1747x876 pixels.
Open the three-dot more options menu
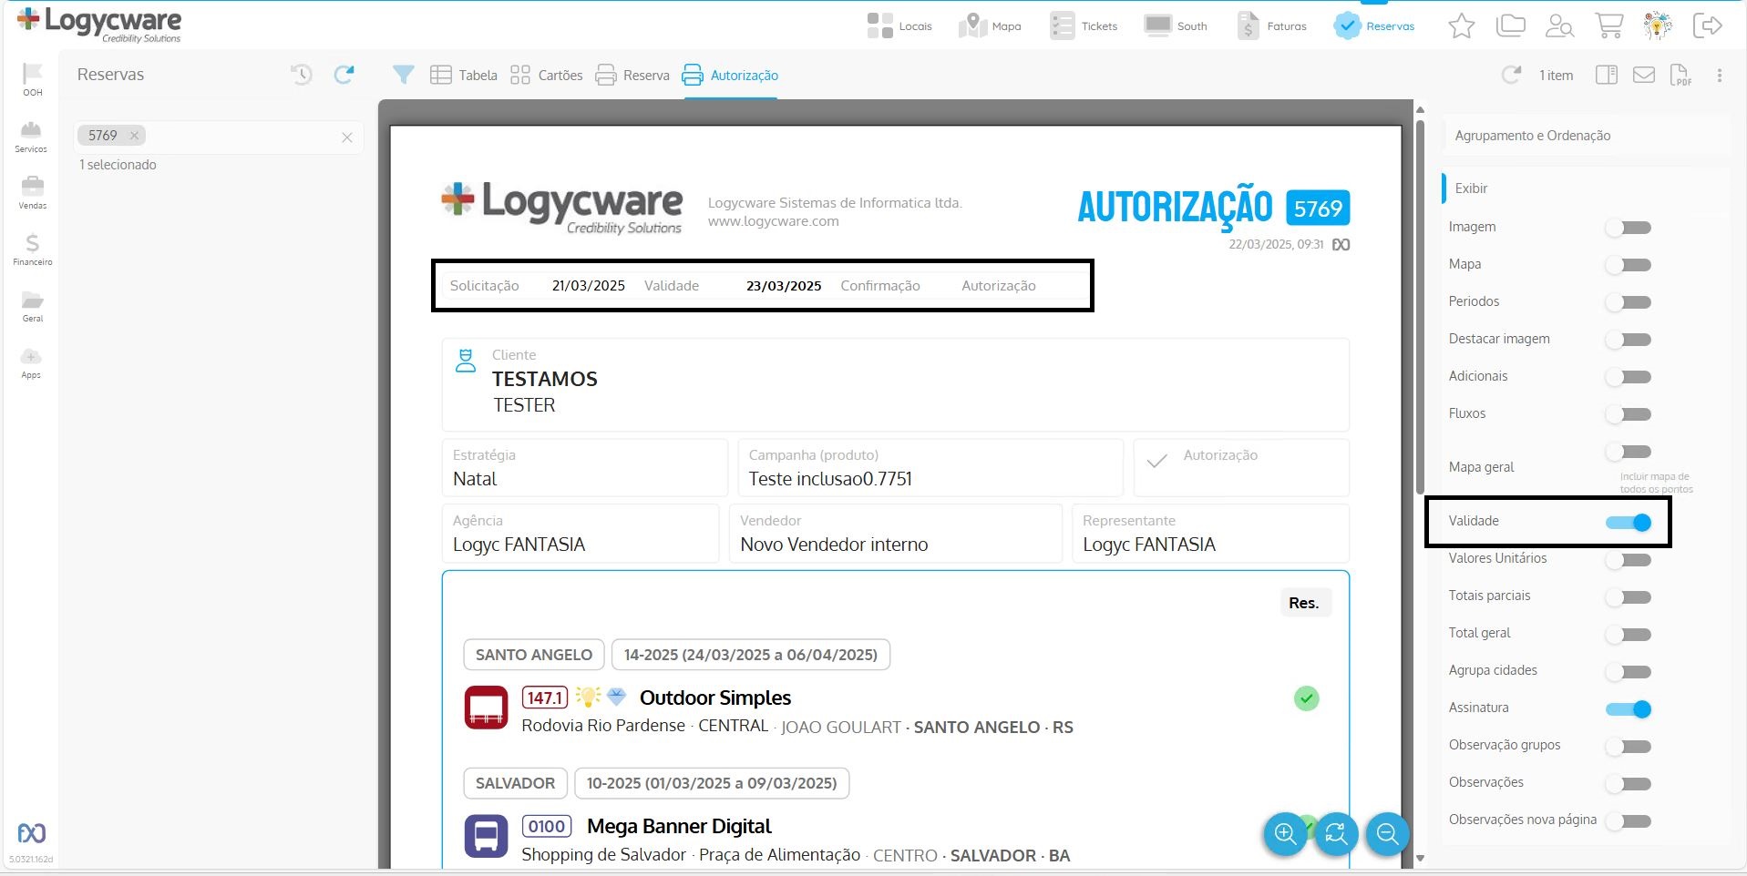point(1720,76)
